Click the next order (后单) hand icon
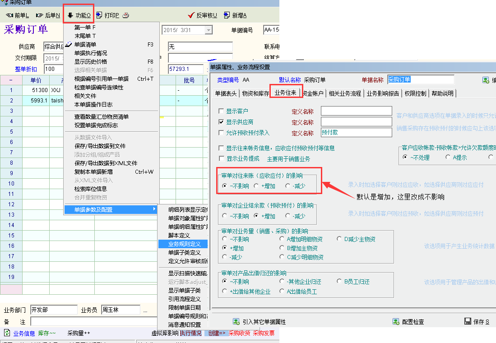 39,15
